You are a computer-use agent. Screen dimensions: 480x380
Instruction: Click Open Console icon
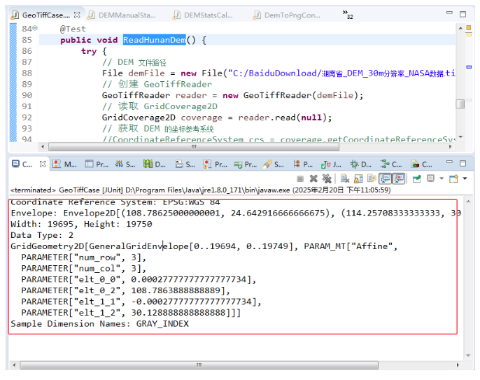(453, 178)
